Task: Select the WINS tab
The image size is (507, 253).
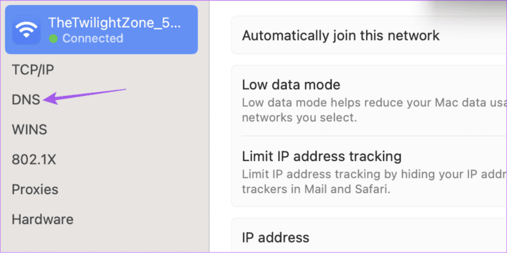Action: pyautogui.click(x=29, y=130)
